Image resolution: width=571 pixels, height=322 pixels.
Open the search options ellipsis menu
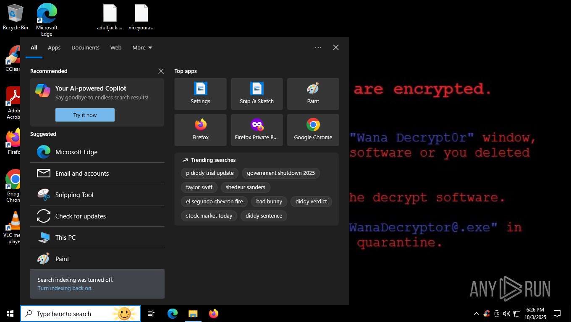click(318, 47)
